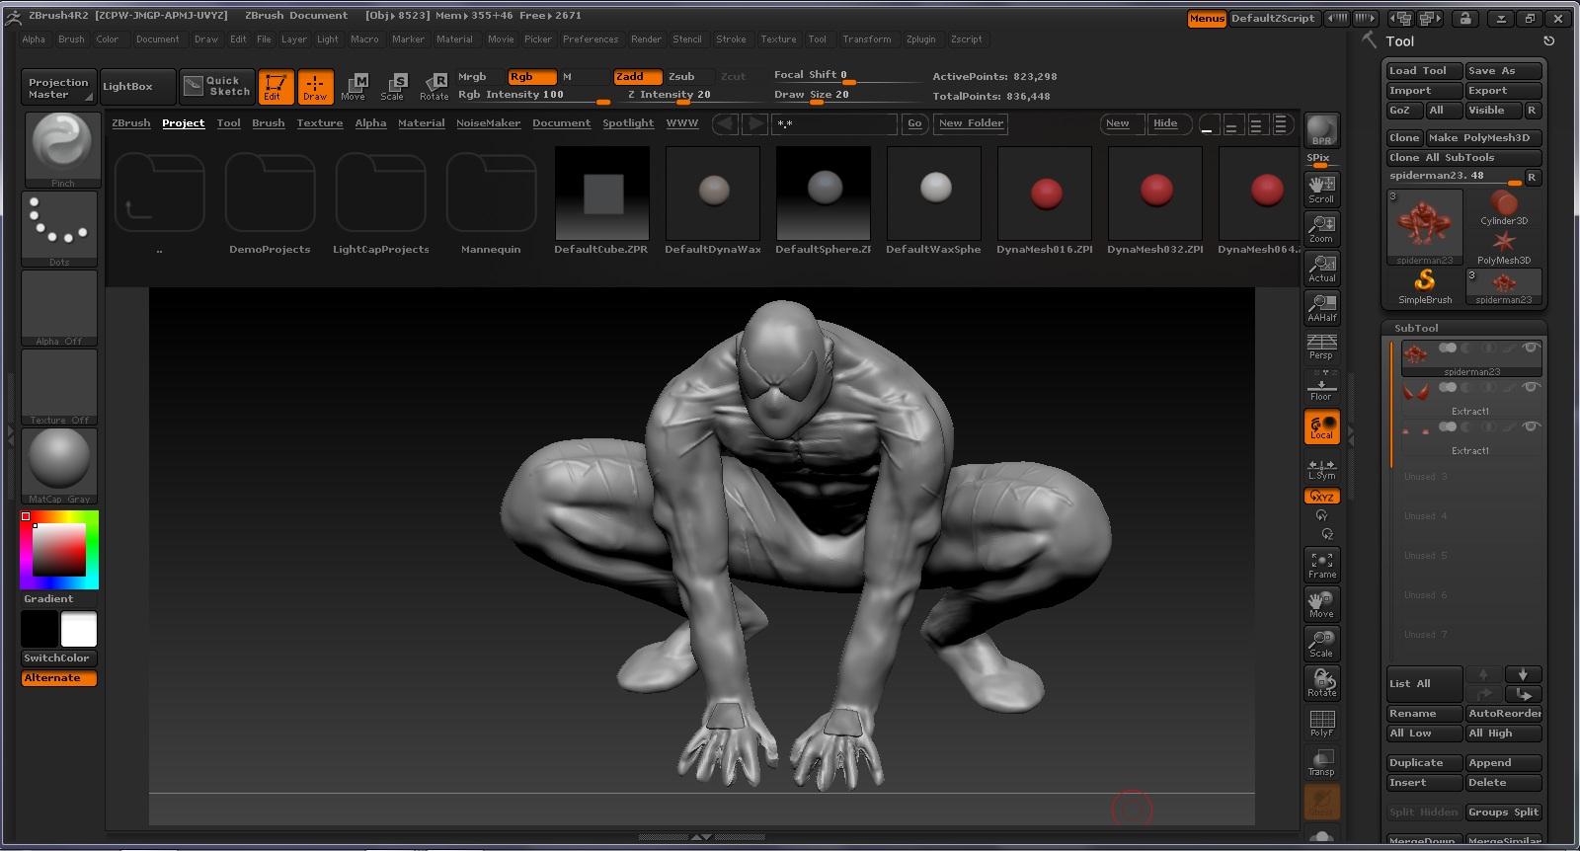Click the SwitchColor button

coord(59,658)
